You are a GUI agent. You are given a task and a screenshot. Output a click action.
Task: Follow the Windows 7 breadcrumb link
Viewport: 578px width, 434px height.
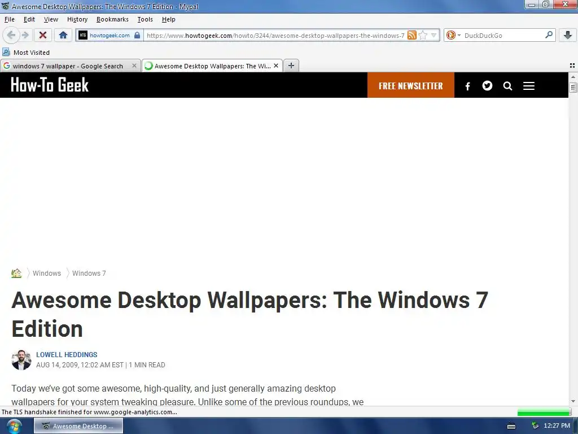tap(89, 273)
